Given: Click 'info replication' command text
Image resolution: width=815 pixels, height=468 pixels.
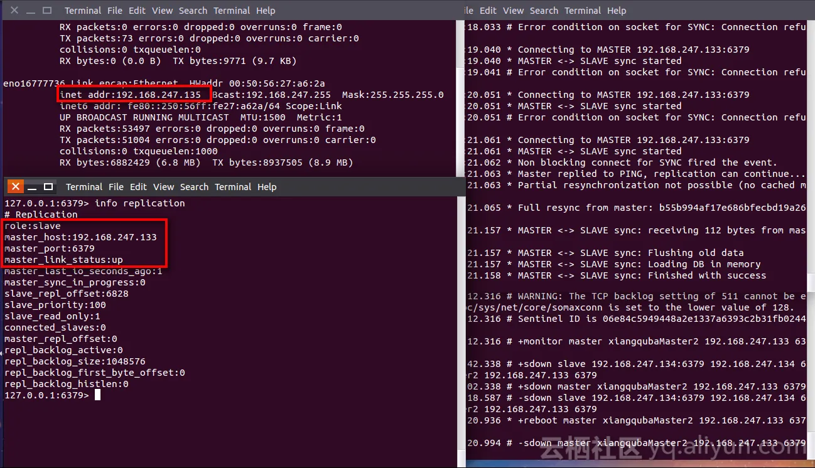Looking at the screenshot, I should pos(140,203).
